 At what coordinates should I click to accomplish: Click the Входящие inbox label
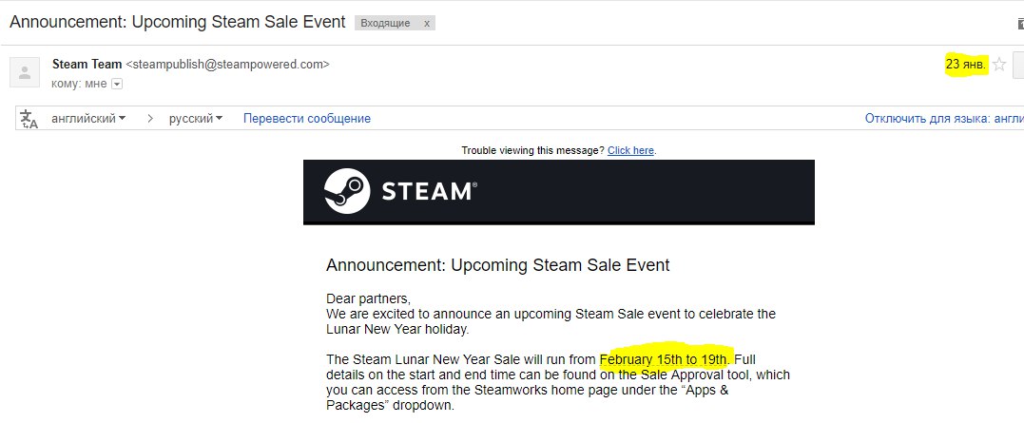(x=385, y=23)
